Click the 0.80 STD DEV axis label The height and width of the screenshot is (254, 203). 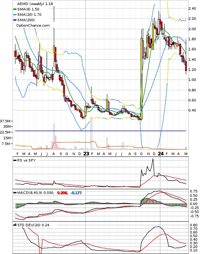click(194, 225)
